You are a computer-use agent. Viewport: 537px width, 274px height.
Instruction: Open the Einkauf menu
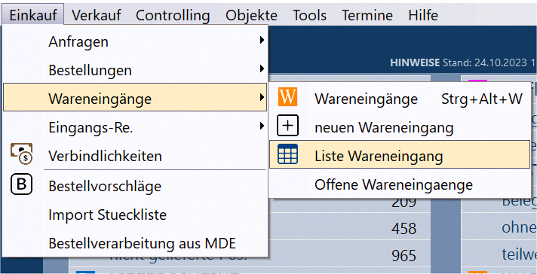click(33, 15)
